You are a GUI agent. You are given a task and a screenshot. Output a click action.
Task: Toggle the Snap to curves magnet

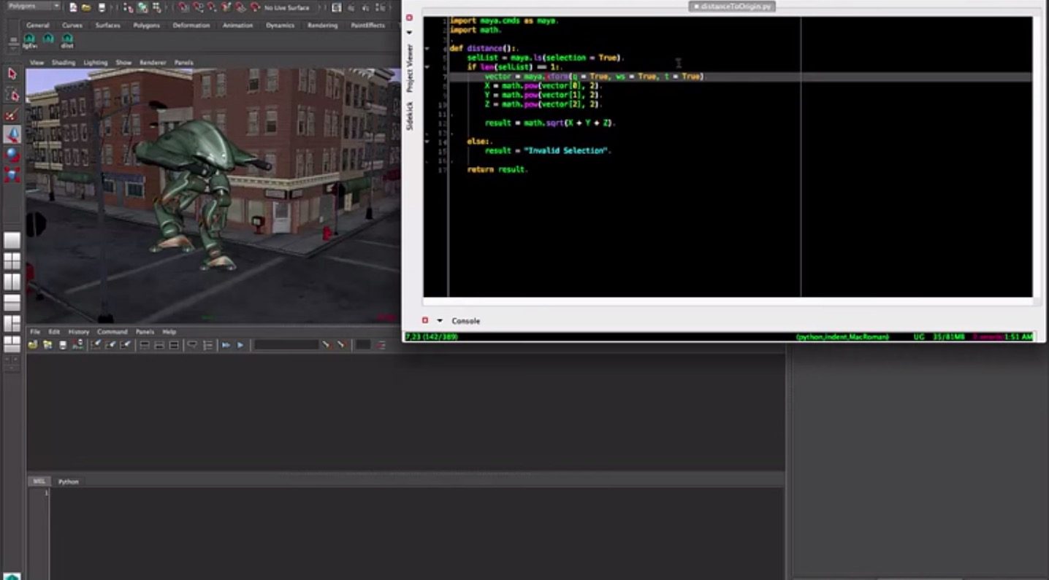(197, 7)
